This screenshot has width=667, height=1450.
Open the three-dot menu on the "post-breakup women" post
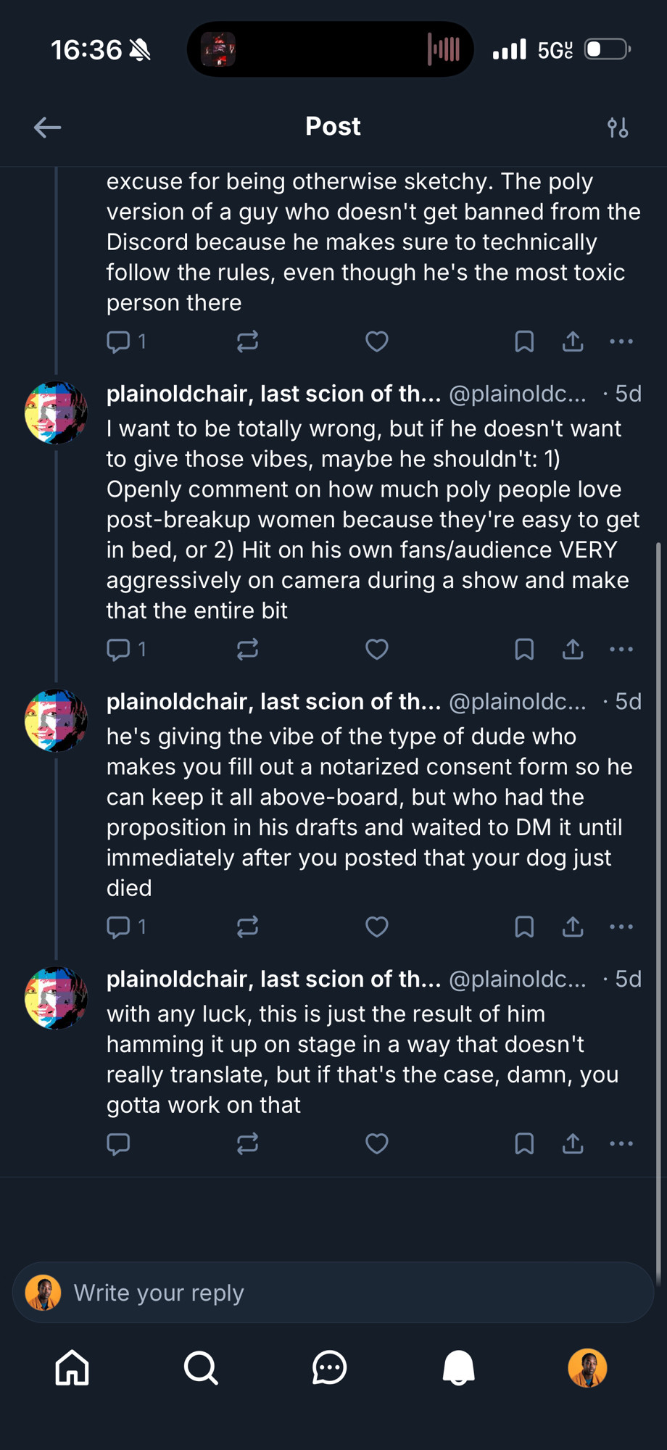tap(621, 649)
